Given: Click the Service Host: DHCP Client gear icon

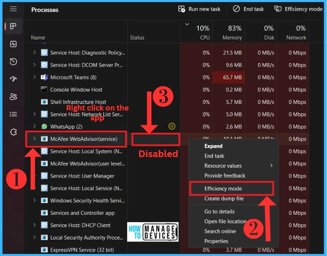Looking at the screenshot, I should tap(44, 225).
